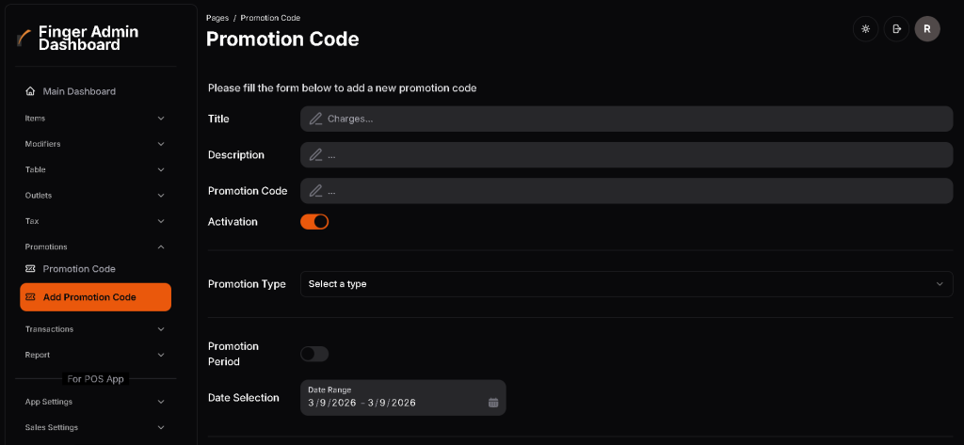Click the calendar icon in Date Range

pyautogui.click(x=493, y=403)
